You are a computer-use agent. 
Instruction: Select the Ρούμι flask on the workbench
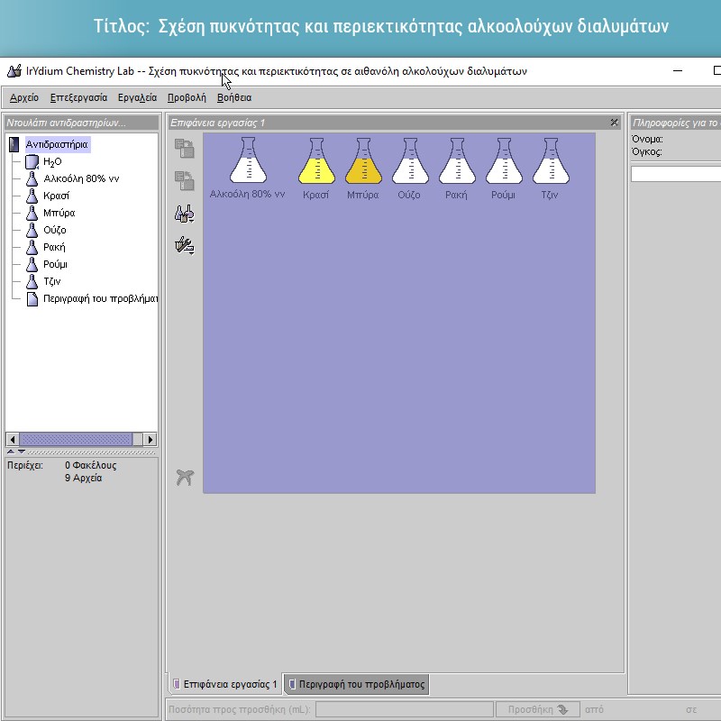pyautogui.click(x=504, y=160)
